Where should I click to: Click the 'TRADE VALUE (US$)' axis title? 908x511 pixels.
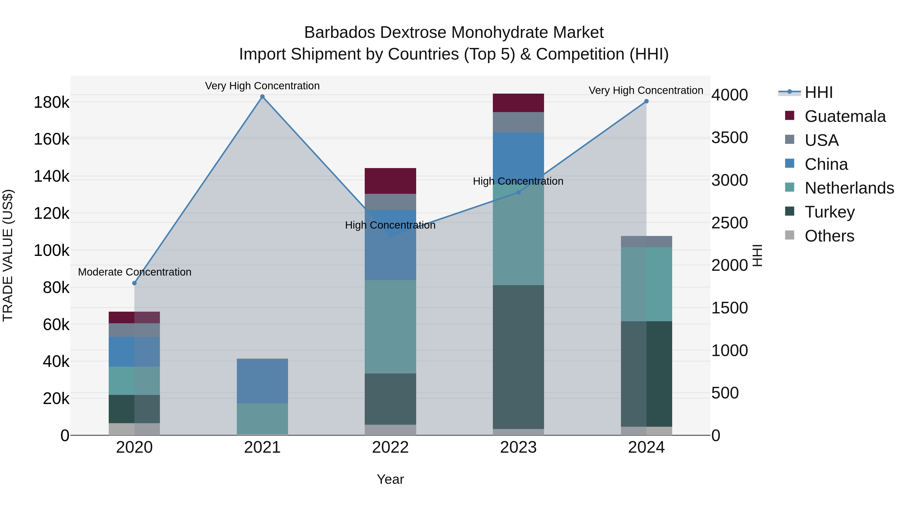[8, 255]
